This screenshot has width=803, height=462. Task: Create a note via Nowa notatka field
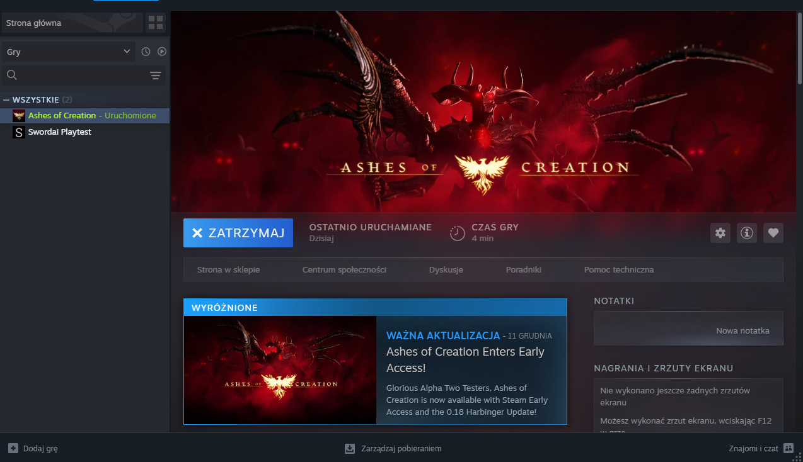pyautogui.click(x=688, y=328)
